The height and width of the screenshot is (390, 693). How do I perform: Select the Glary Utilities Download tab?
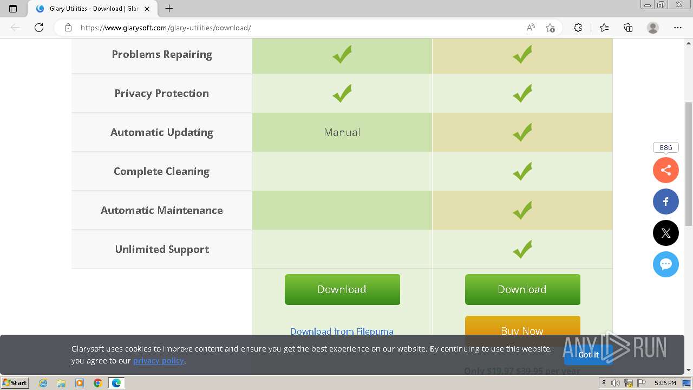pos(92,9)
